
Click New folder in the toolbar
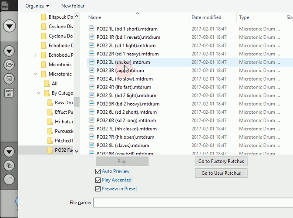73,6
